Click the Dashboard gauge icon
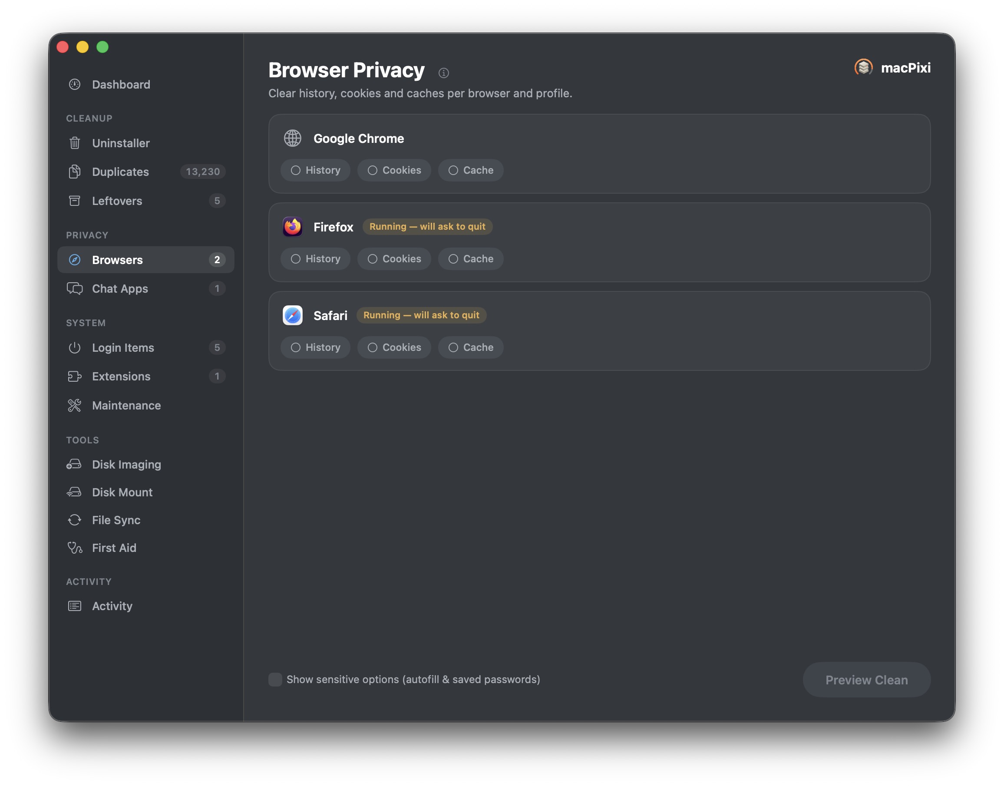Screen dimensions: 1004x786 [x=75, y=84]
